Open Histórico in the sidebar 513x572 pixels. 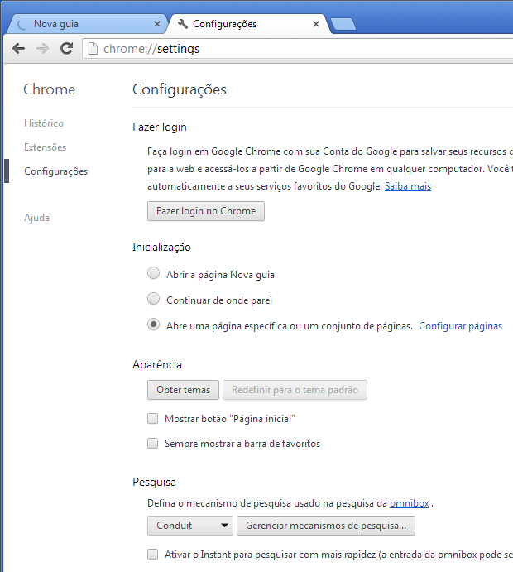pyautogui.click(x=44, y=123)
